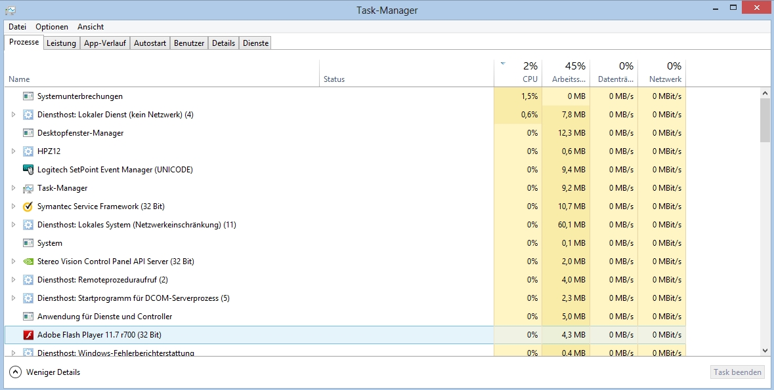Click the Adobe Flash Player icon
This screenshot has width=774, height=390.
[28, 335]
